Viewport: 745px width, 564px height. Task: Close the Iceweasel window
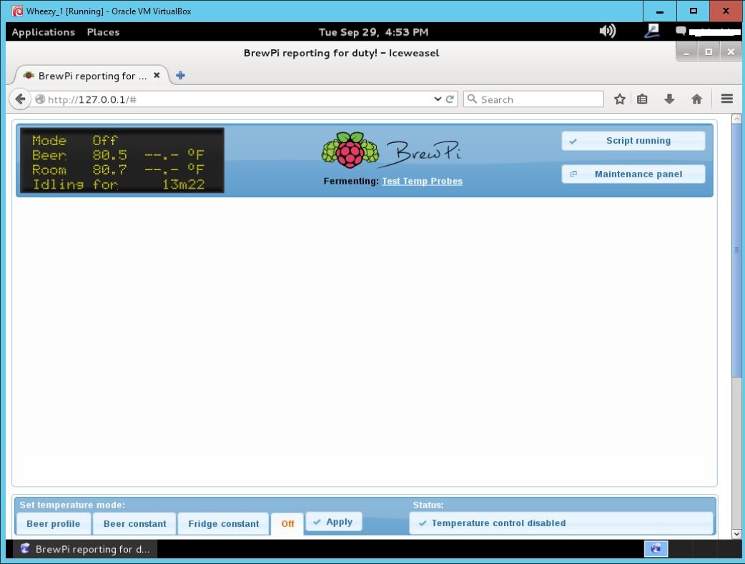click(x=731, y=52)
